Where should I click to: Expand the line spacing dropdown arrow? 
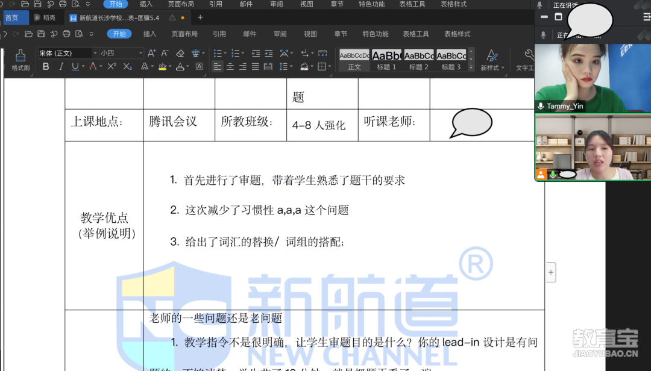pos(291,66)
